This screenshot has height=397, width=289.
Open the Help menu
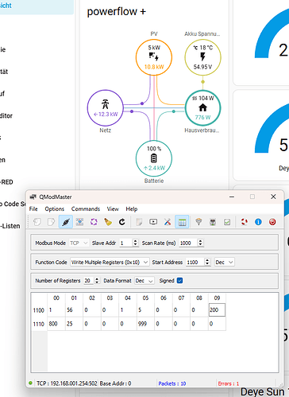point(132,208)
